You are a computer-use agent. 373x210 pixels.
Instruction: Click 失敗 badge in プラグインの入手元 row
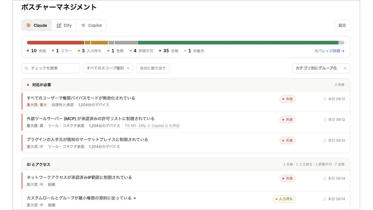(x=288, y=141)
